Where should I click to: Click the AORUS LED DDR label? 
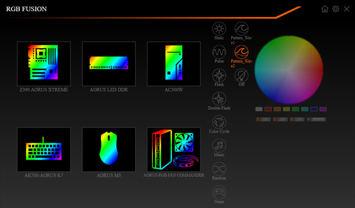109,90
